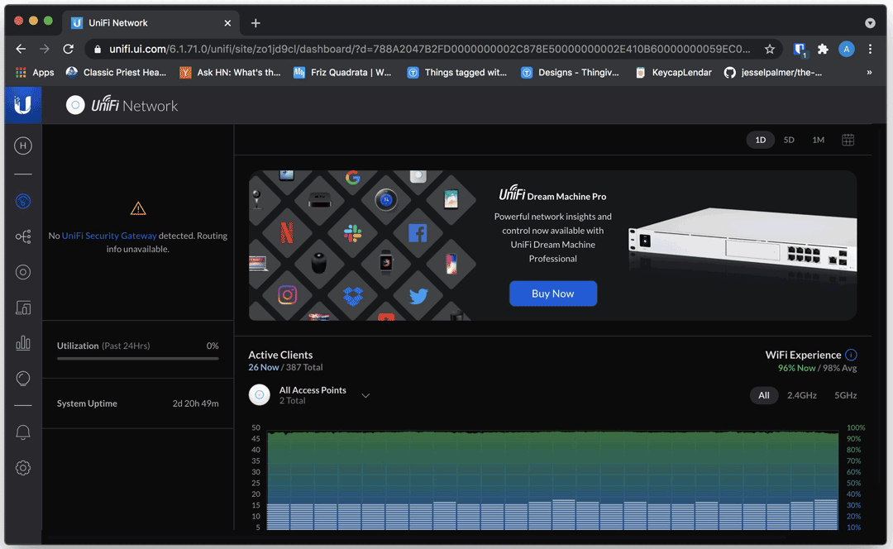Click the routing warning triangle icon
The height and width of the screenshot is (549, 893).
click(138, 208)
